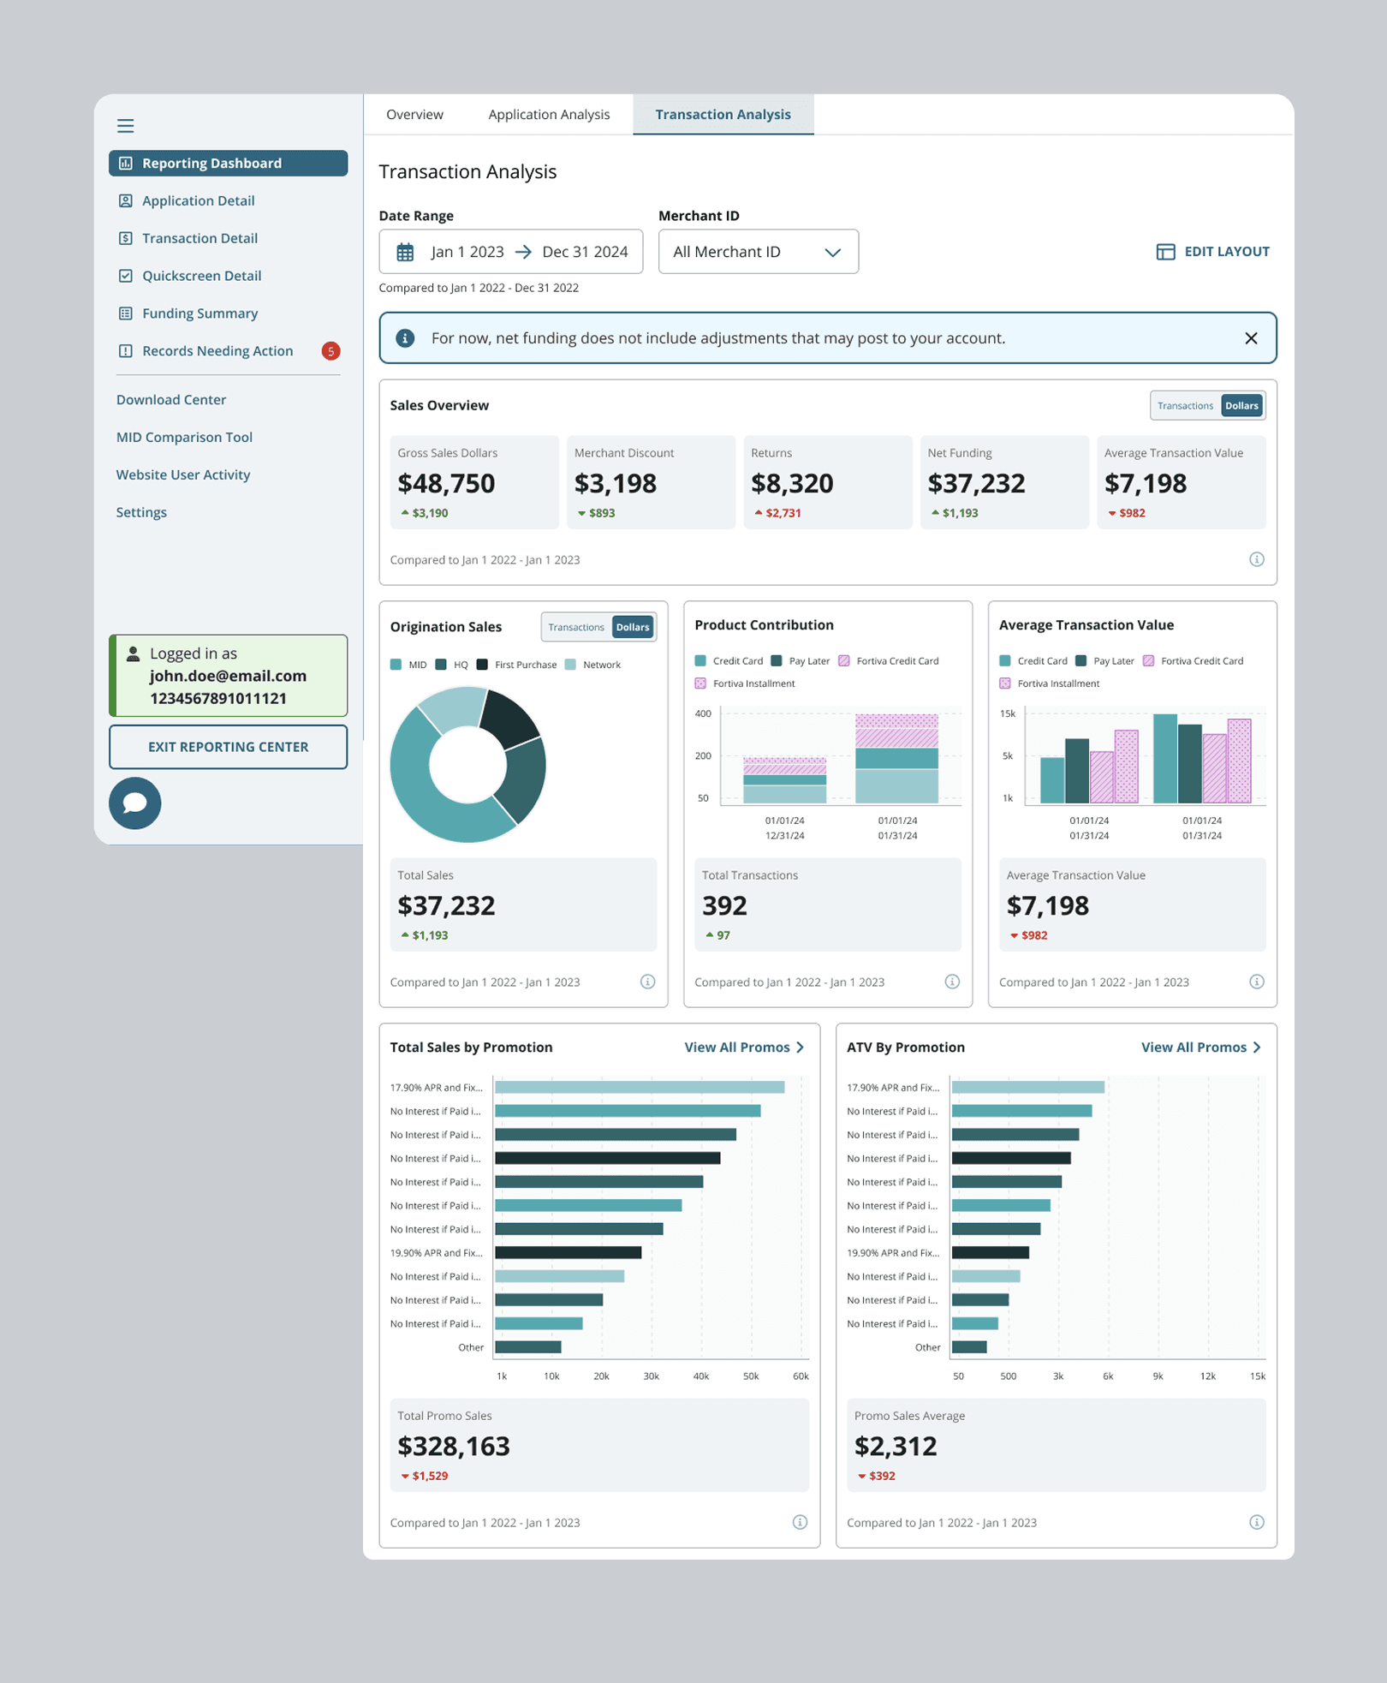This screenshot has height=1683, width=1387.
Task: Select the Reporting Dashboard sidebar icon
Action: click(126, 163)
